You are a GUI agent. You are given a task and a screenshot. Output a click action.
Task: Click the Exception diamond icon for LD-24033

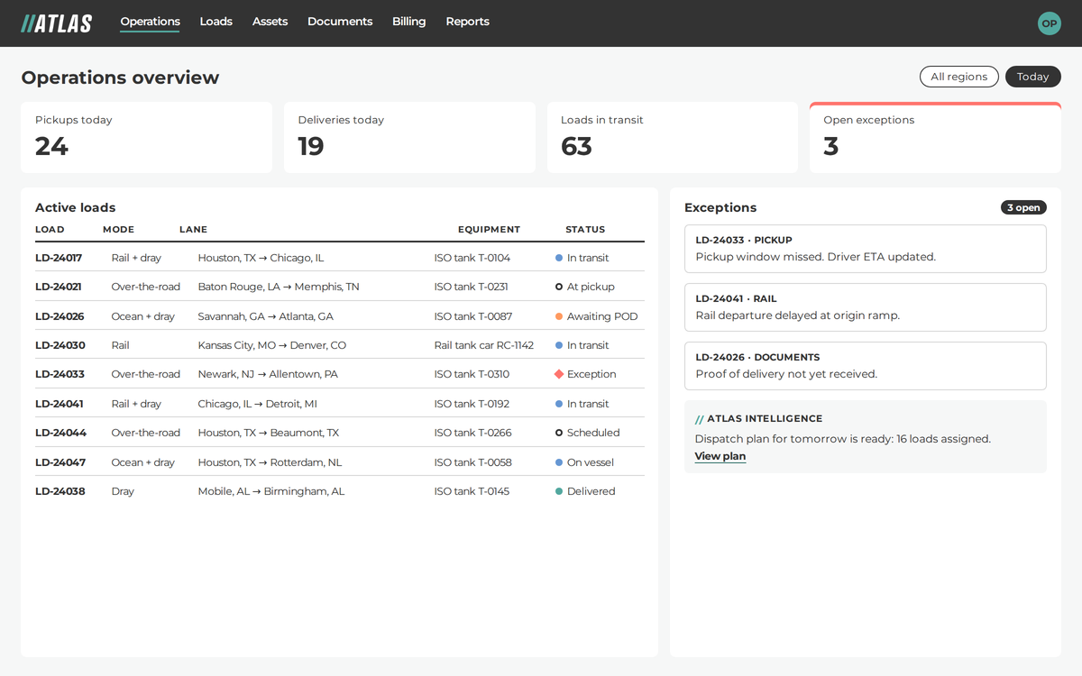pyautogui.click(x=559, y=374)
